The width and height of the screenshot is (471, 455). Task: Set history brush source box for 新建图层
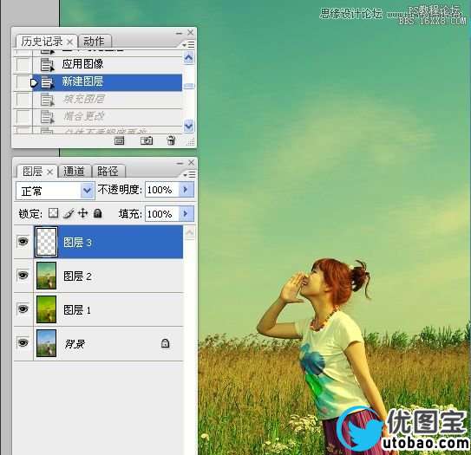(x=23, y=81)
